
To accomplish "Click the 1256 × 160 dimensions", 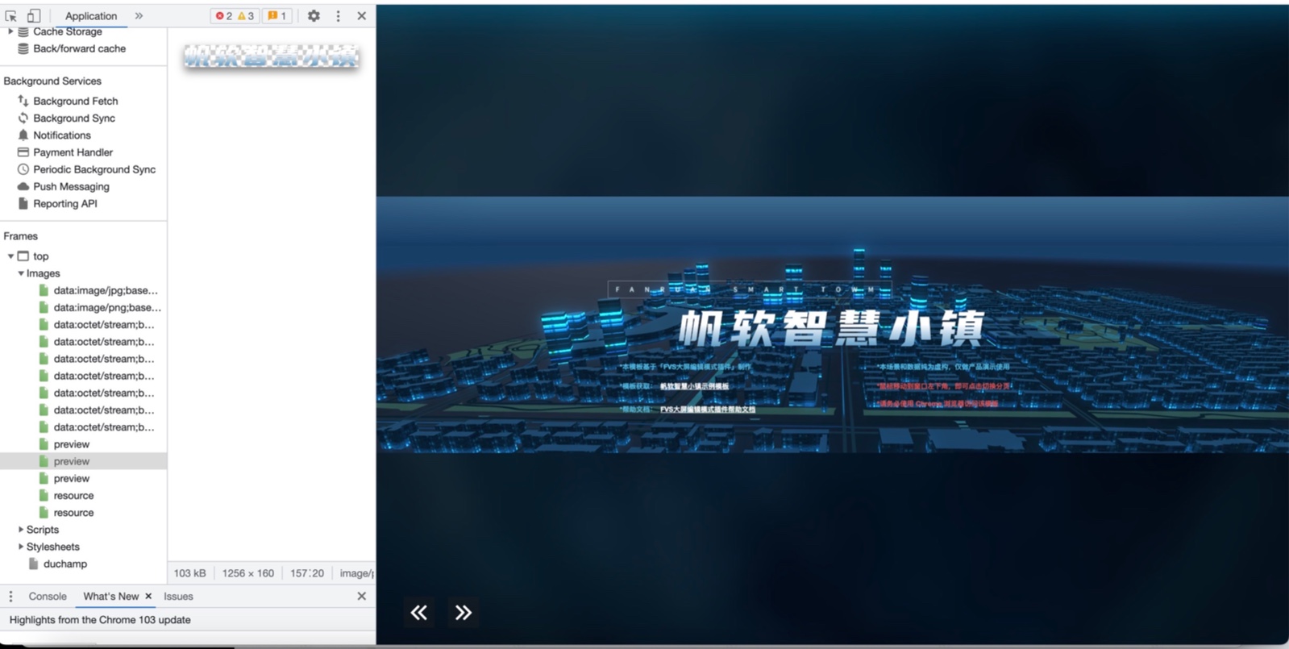I will point(248,573).
